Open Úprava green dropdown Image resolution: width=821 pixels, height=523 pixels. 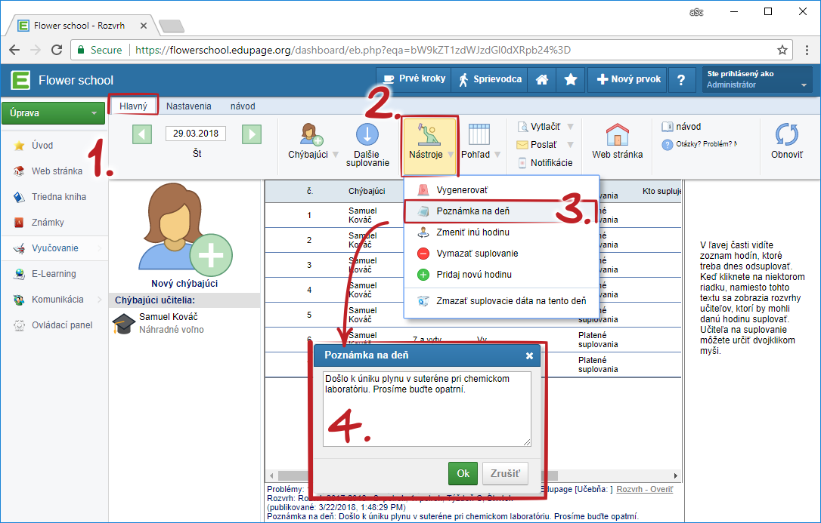pyautogui.click(x=53, y=113)
